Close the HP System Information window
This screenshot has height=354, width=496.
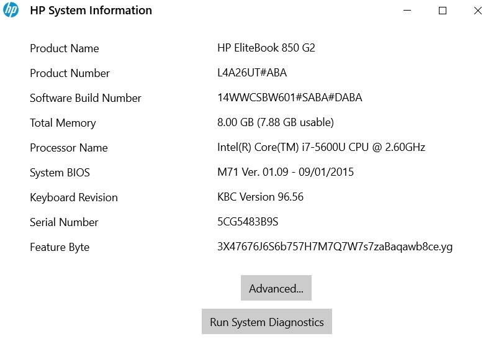pos(477,11)
